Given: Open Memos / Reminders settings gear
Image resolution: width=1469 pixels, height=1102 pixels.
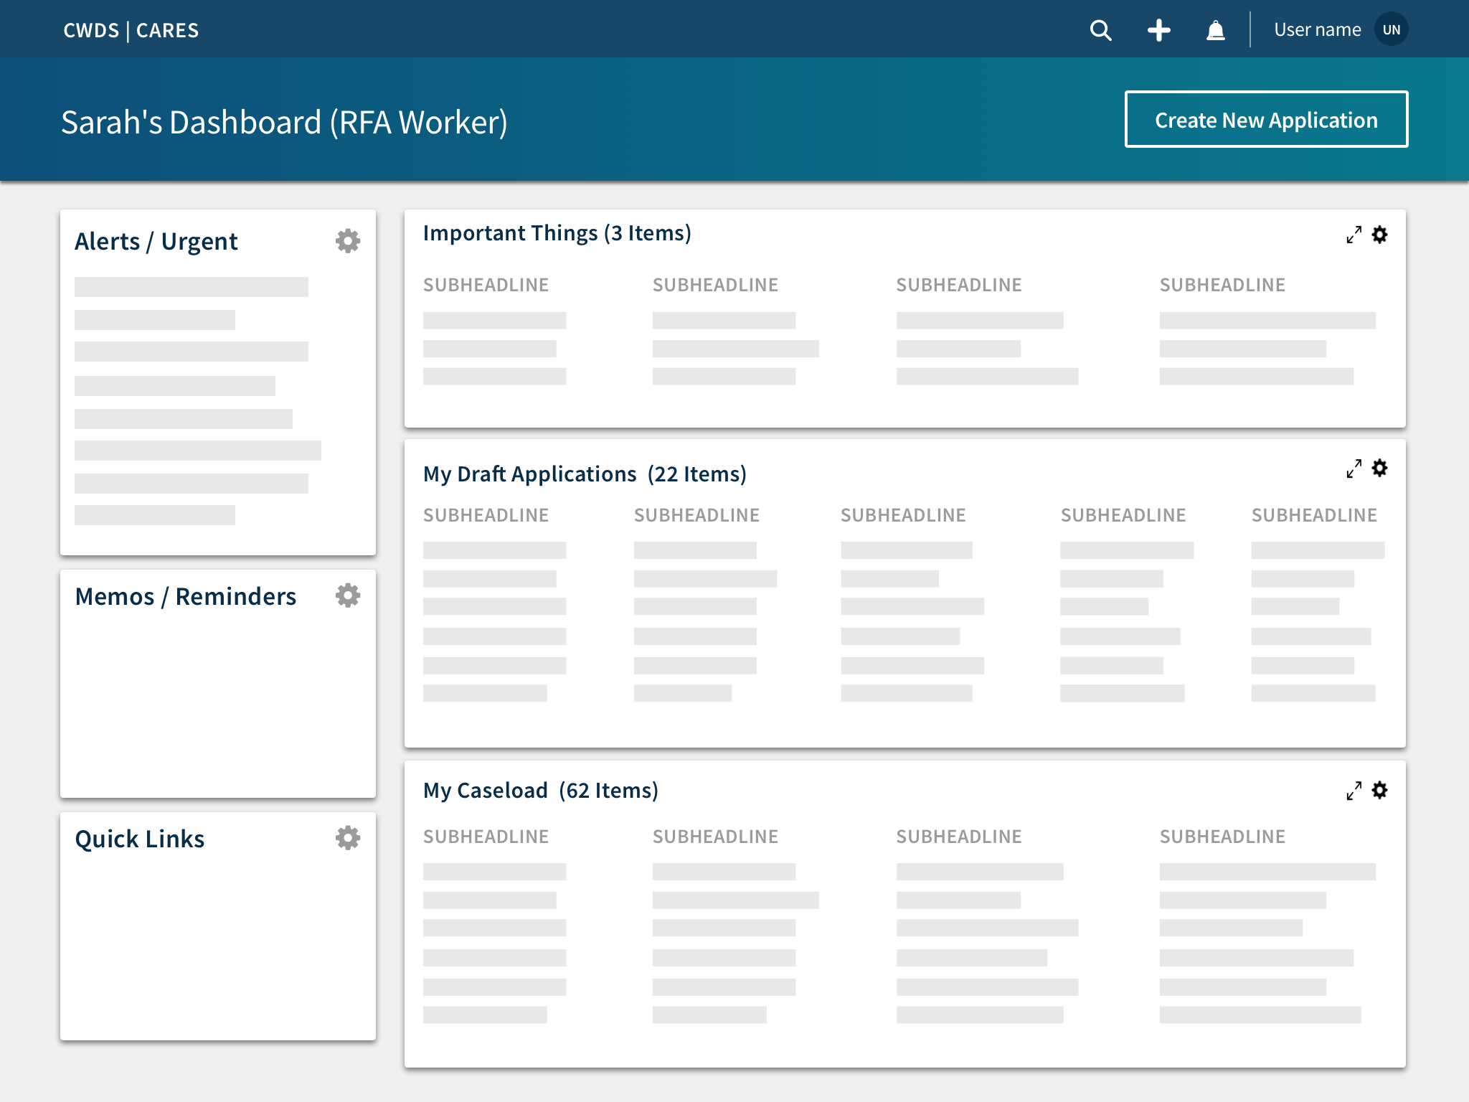Looking at the screenshot, I should pyautogui.click(x=348, y=595).
